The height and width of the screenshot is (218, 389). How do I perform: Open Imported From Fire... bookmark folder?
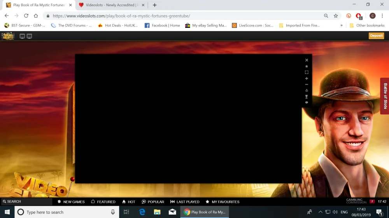[300, 25]
